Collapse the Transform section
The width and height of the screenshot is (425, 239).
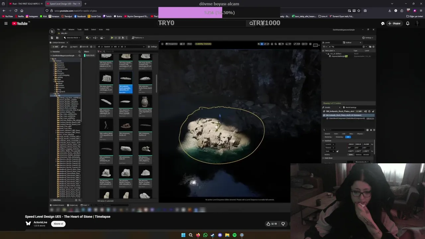coord(323,141)
